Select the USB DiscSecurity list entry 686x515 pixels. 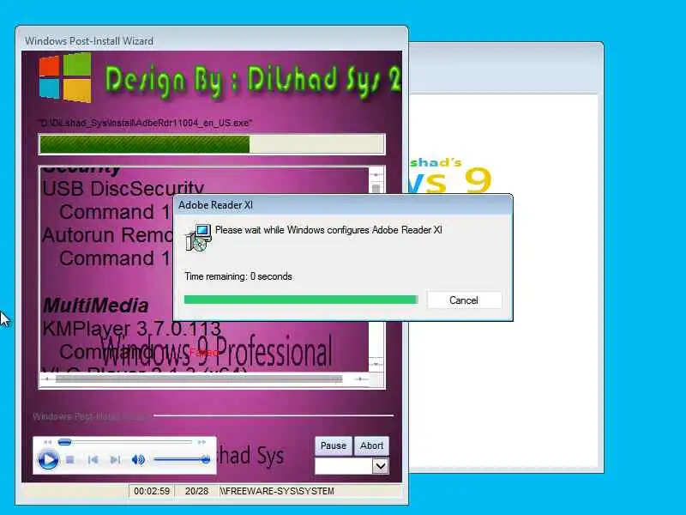[123, 188]
